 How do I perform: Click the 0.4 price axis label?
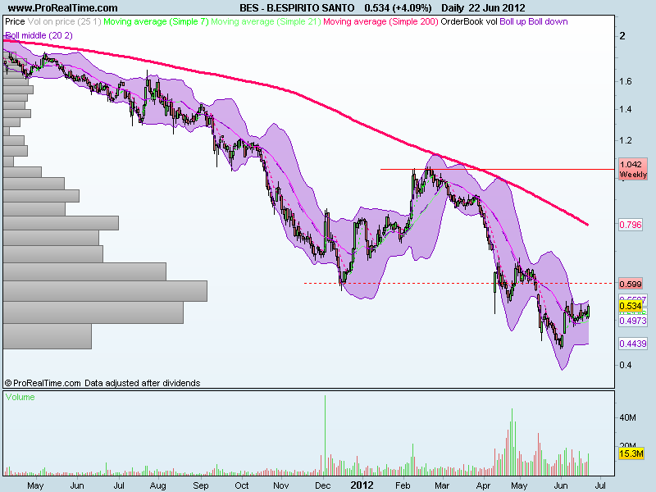(626, 365)
